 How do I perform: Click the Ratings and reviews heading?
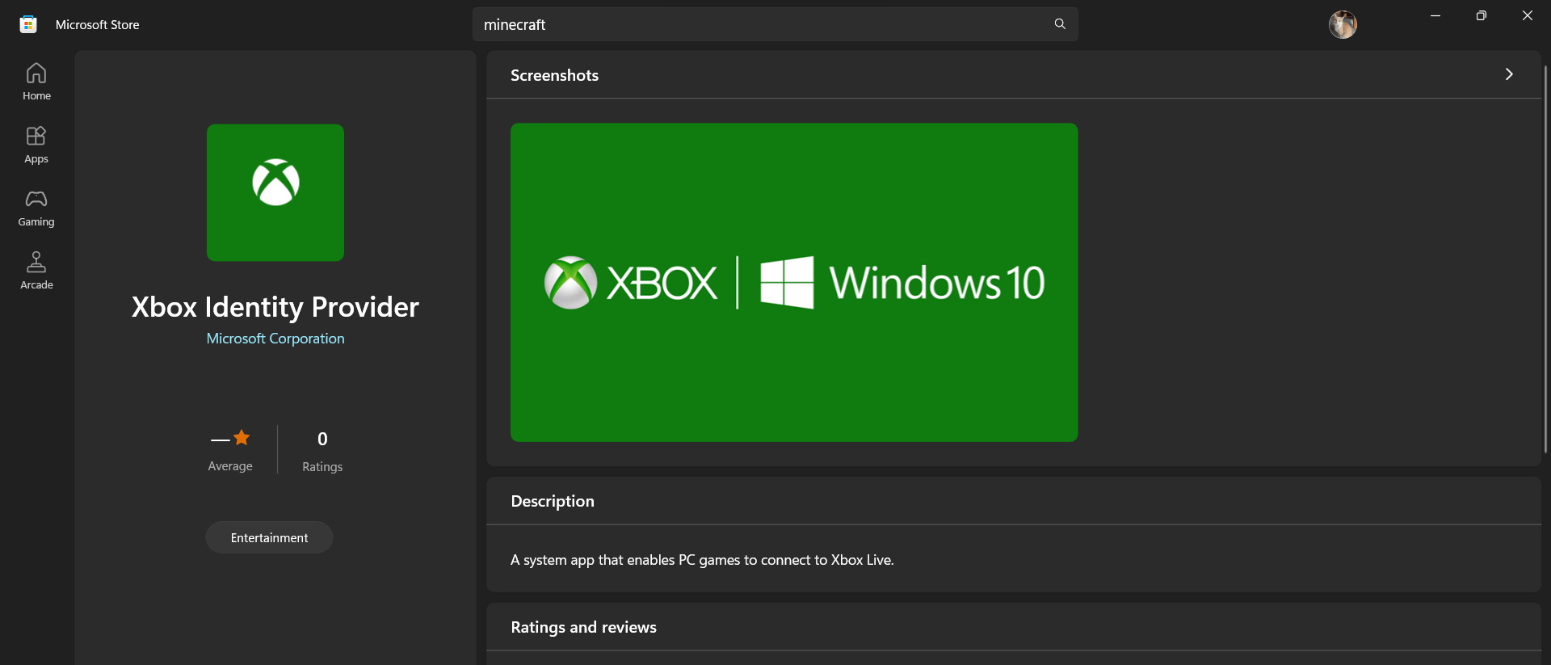pyautogui.click(x=583, y=627)
